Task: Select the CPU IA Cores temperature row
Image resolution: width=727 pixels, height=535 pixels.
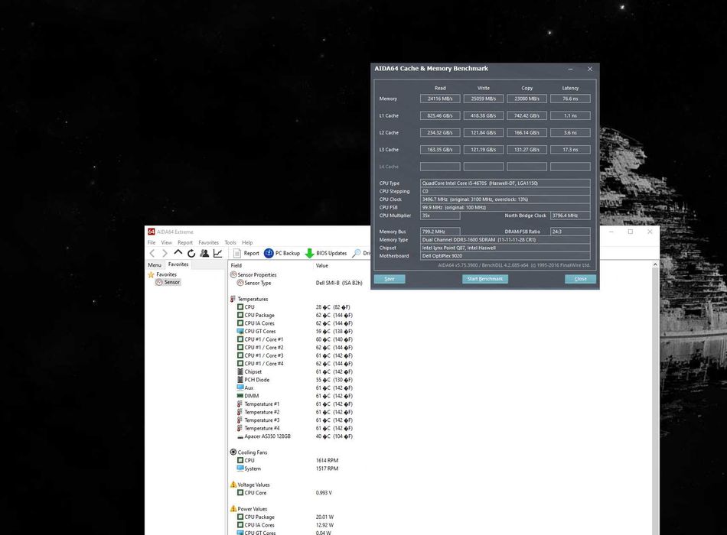Action: [295, 323]
